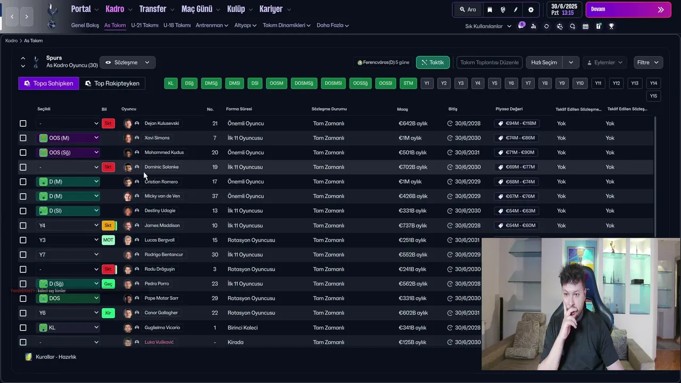Image resolution: width=681 pixels, height=383 pixels.
Task: Click the Devam continue button
Action: pyautogui.click(x=628, y=10)
